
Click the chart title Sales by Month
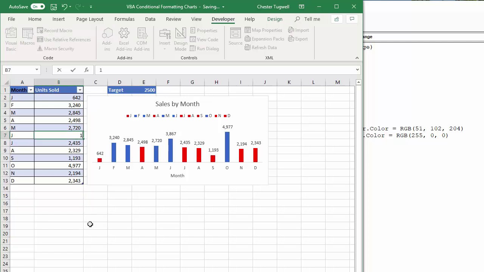(x=177, y=104)
